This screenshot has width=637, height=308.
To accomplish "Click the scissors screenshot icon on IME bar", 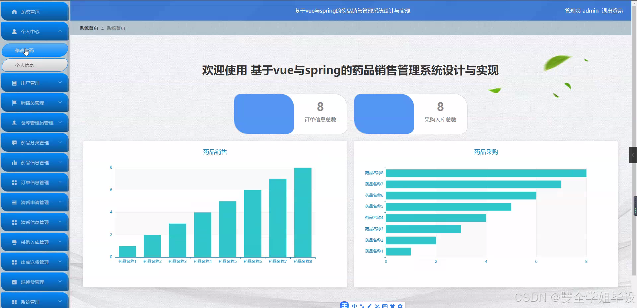I will point(377,306).
